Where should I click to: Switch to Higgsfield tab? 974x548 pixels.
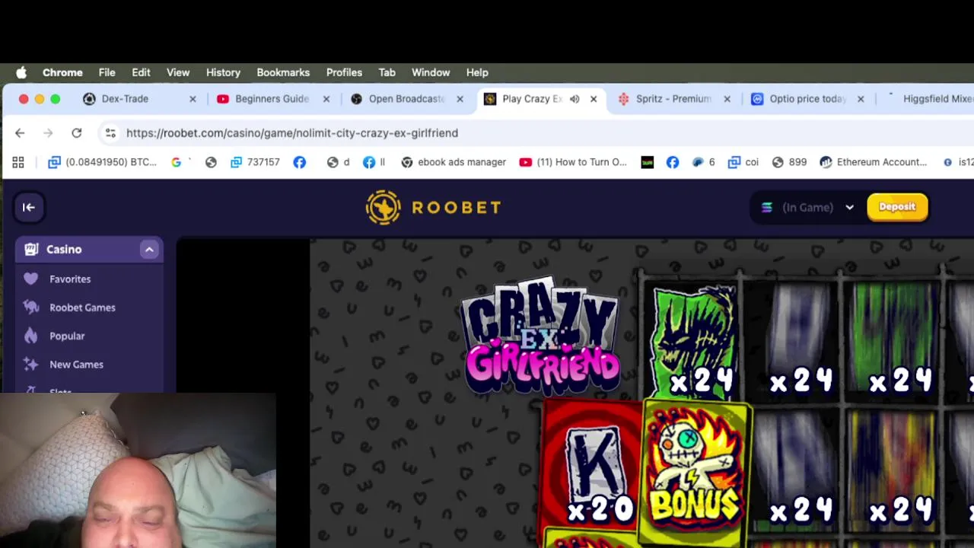932,99
